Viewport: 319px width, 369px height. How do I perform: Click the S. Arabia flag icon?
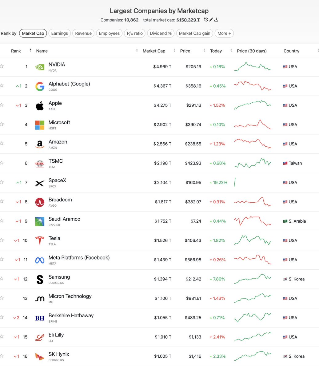tap(285, 221)
